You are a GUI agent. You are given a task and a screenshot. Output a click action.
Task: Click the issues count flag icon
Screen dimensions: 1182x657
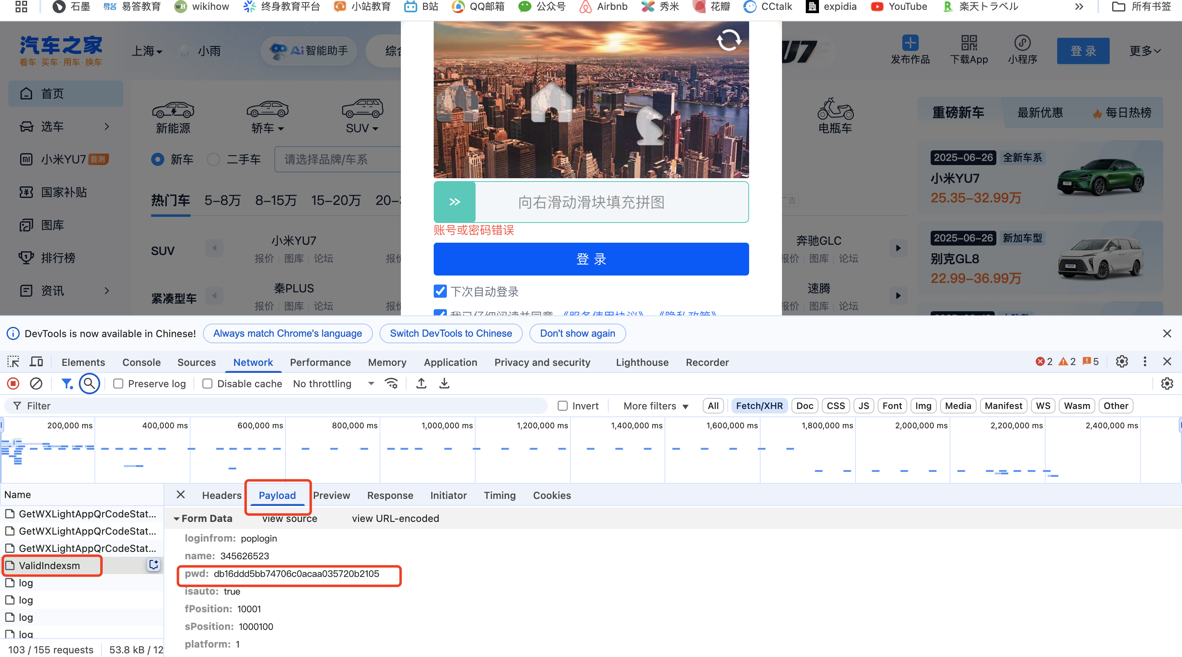coord(1087,361)
